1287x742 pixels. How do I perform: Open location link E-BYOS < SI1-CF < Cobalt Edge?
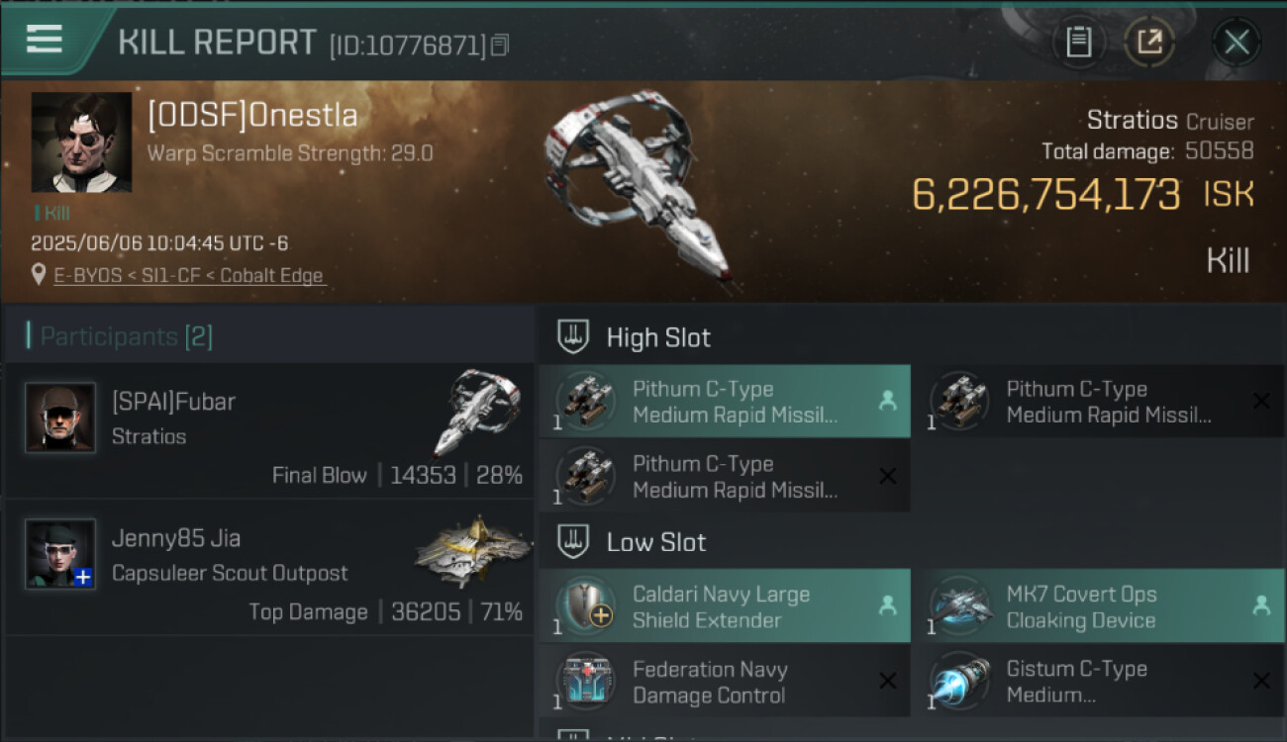pyautogui.click(x=188, y=276)
